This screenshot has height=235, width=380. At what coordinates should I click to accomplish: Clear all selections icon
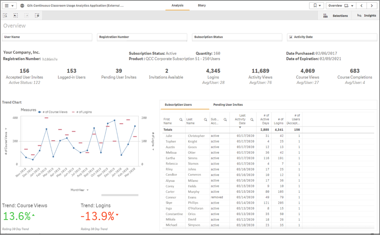coord(37,15)
